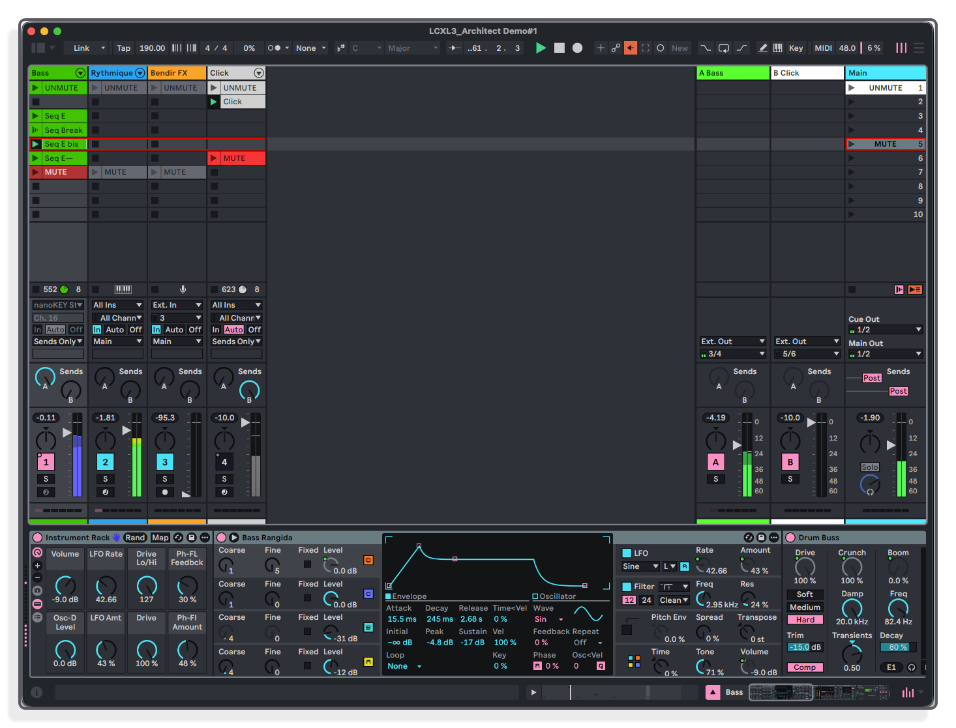Hit the Arrangement Record circle button
The width and height of the screenshot is (956, 728).
(x=577, y=48)
